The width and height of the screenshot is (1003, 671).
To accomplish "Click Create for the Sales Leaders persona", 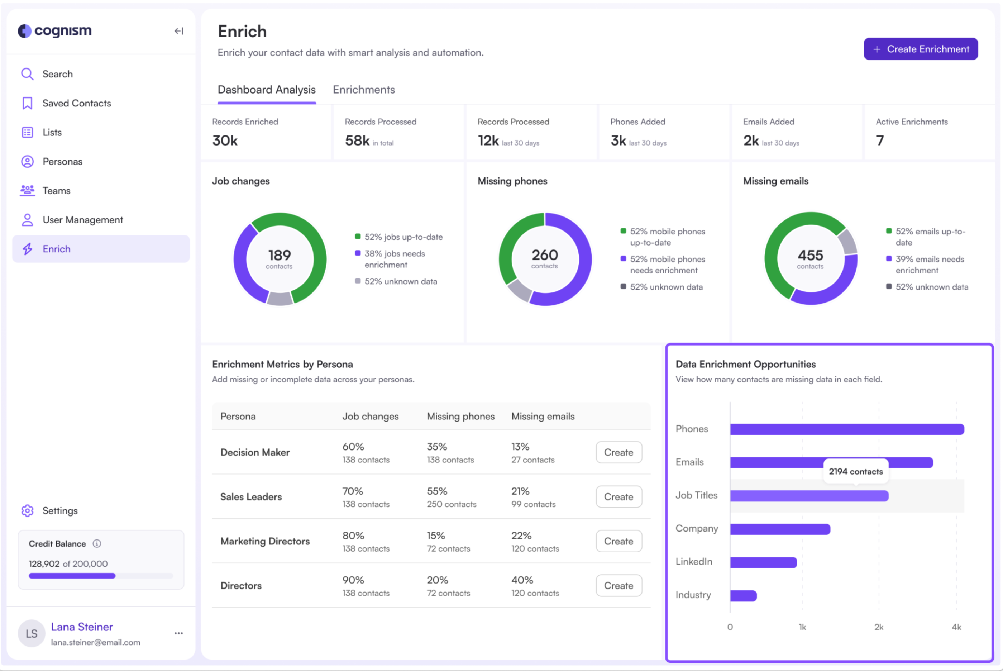I will tap(618, 496).
